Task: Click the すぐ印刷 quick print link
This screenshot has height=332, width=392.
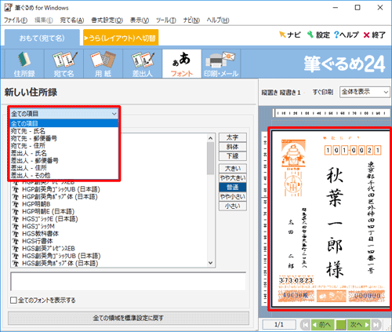Action: [x=323, y=92]
